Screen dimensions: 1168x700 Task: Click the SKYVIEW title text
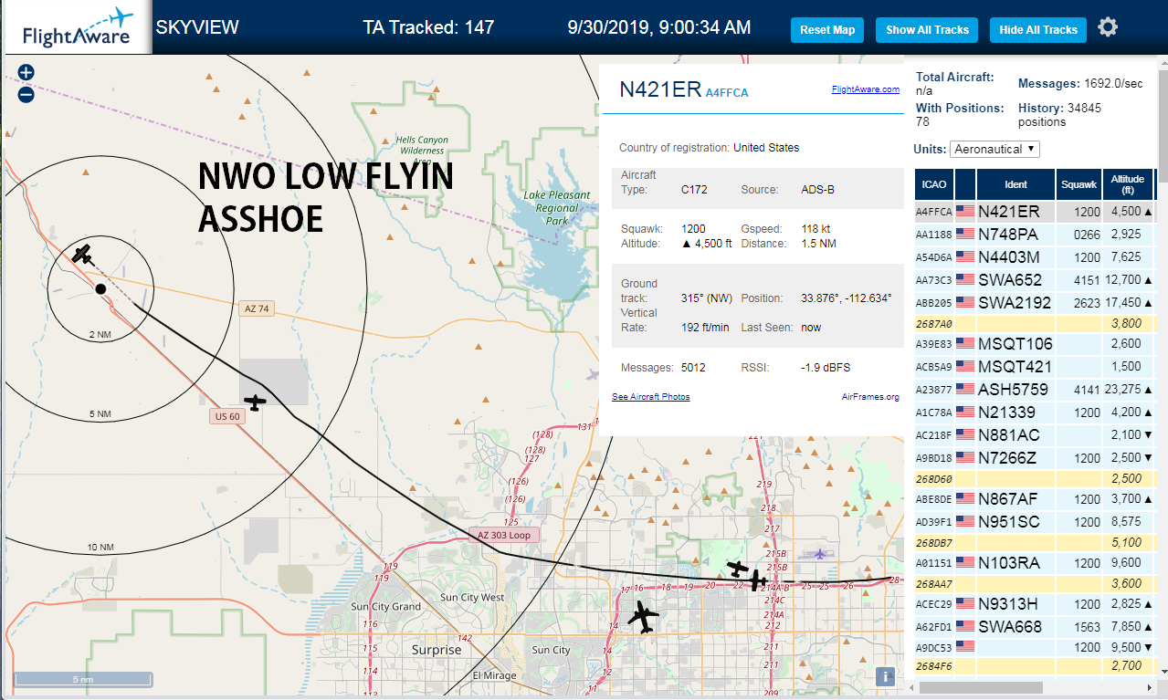197,27
